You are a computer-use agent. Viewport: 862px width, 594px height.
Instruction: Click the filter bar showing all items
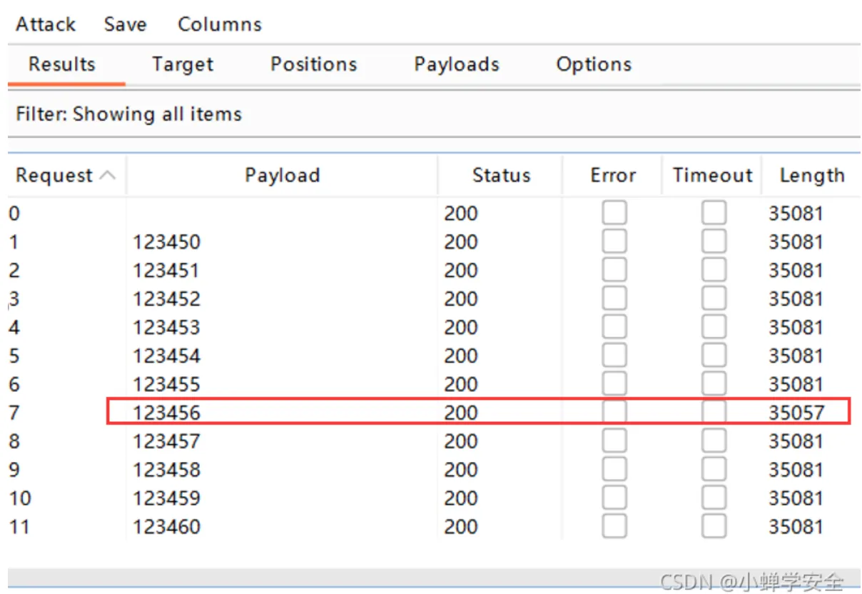[x=129, y=114]
